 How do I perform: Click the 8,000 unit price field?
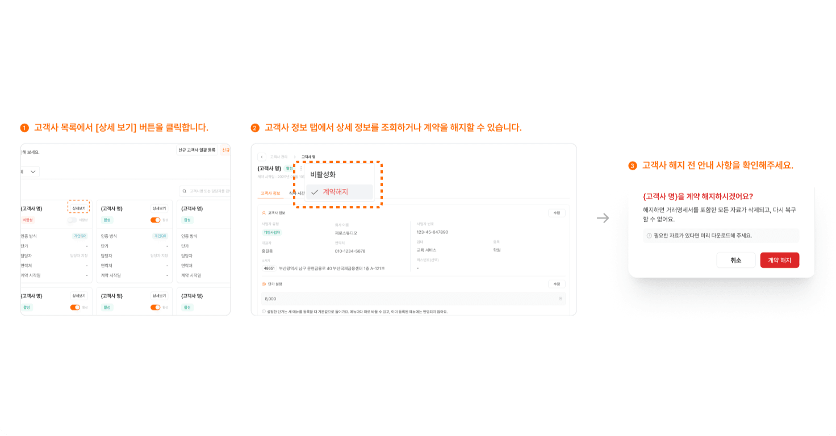pyautogui.click(x=413, y=299)
